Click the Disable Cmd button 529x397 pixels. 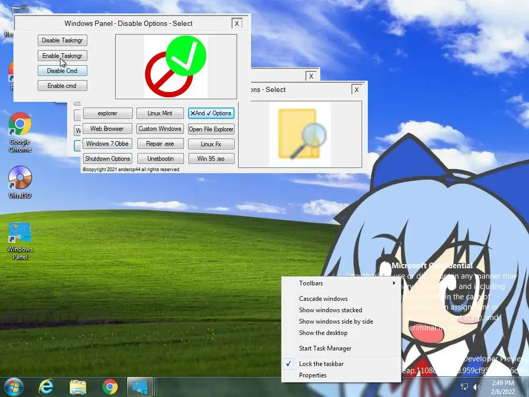pyautogui.click(x=63, y=70)
